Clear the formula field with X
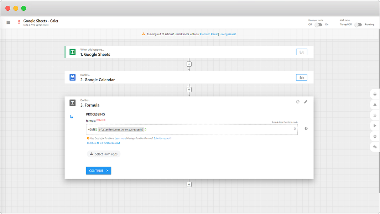 [295, 129]
